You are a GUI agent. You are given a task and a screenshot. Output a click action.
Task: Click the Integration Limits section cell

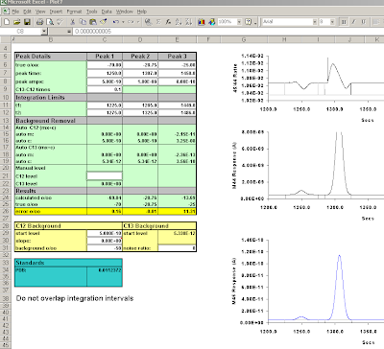tap(51, 98)
